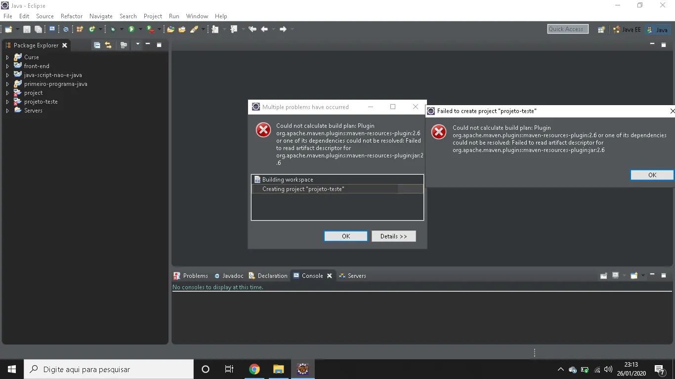This screenshot has width=675, height=379.
Task: Click the Save toolbar icon
Action: 27,30
